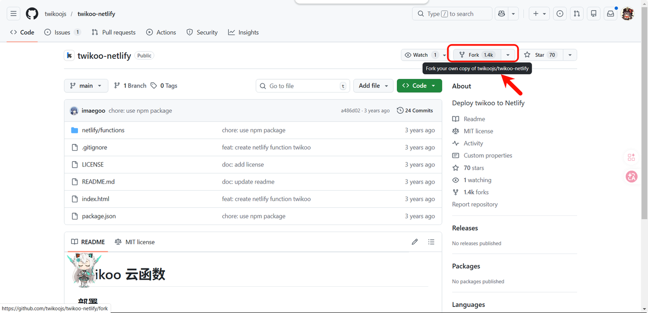Focus the Type / to search box
Viewport: 648px width, 313px height.
point(452,14)
